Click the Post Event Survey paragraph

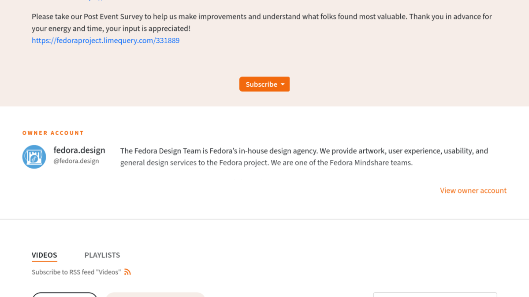[262, 17]
